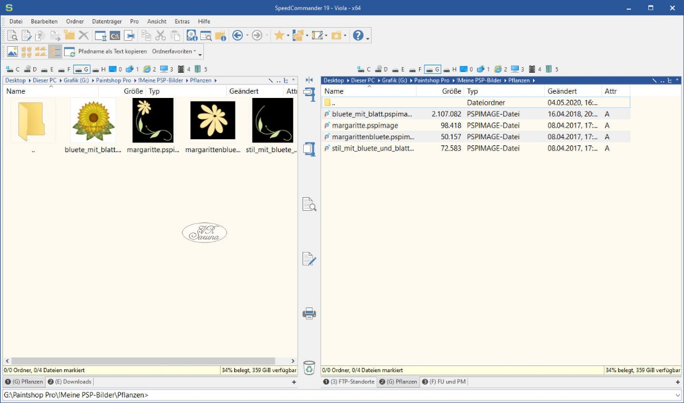The image size is (684, 403).
Task: Expand the dropdown arrow beside the help icon
Action: pos(368,37)
